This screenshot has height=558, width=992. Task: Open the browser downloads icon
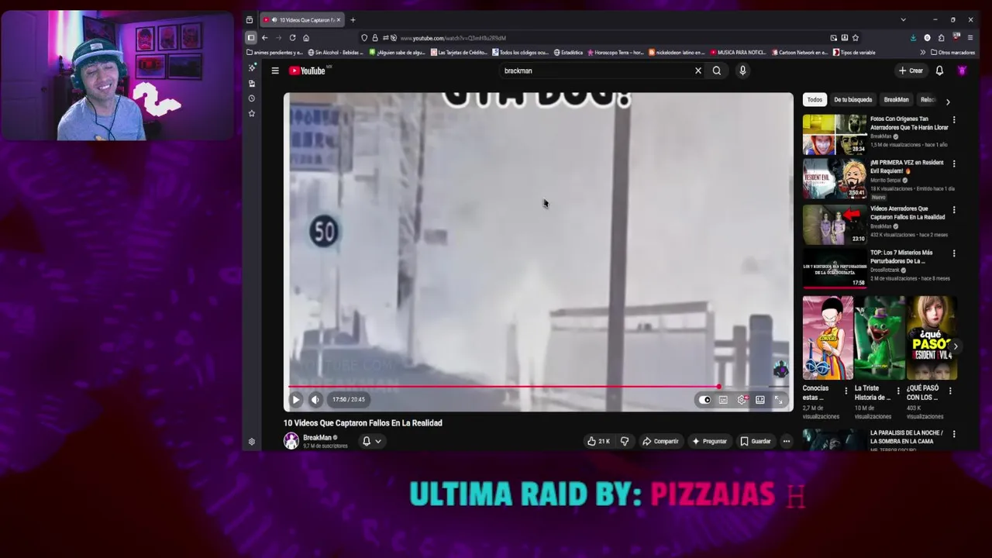click(913, 38)
